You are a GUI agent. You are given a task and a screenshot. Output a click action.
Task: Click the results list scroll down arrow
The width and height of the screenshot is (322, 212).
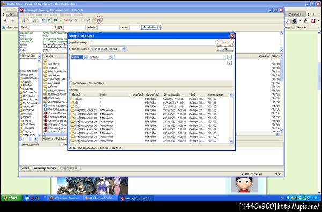click(x=231, y=141)
